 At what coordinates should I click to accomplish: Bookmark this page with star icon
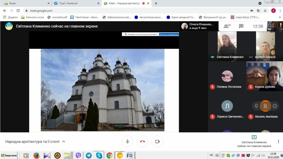[x=265, y=11]
